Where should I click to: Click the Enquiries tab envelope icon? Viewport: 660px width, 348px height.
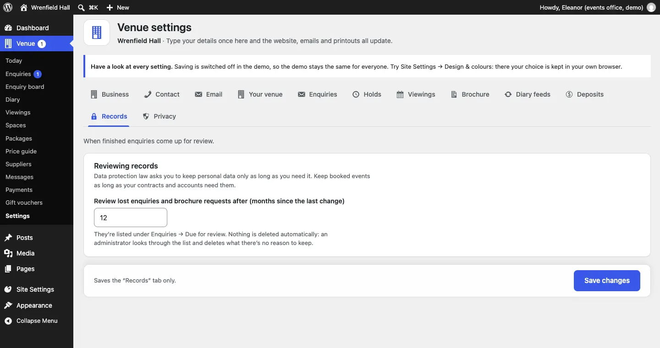[302, 94]
